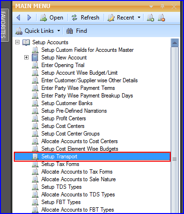
Task: Open Setup Cost Centers
Action: tap(63, 126)
